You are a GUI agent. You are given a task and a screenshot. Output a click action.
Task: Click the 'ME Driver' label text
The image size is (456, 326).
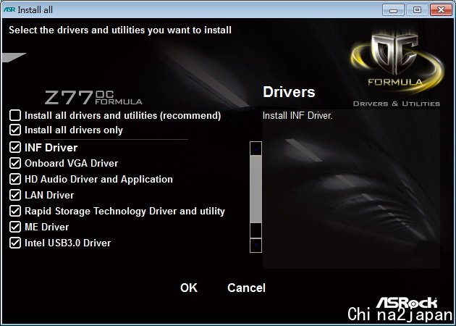pos(46,227)
